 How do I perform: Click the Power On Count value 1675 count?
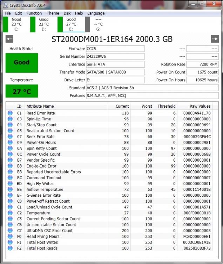pos(202,72)
